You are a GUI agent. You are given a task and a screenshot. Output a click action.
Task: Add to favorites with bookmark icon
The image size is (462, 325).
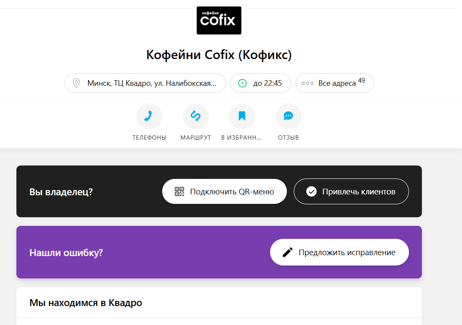242,116
